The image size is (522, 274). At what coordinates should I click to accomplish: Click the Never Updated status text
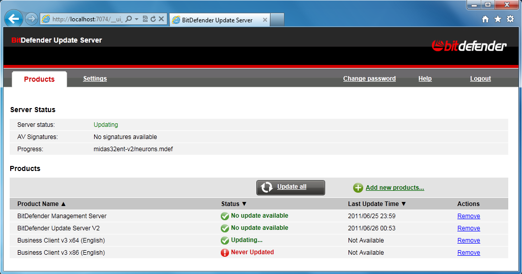coord(252,252)
